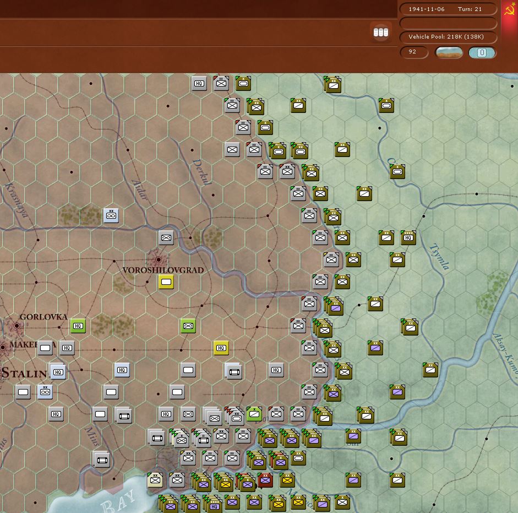The image size is (518, 513).
Task: Click the '1941-11-06 Turn: 21' date bar
Action: [x=448, y=9]
